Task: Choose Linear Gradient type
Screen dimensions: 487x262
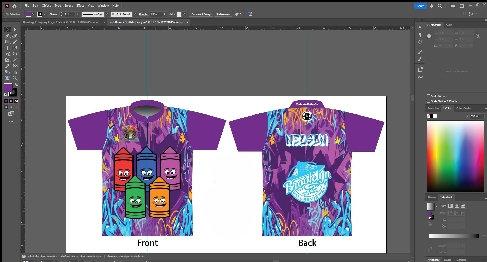Action: 450,206
